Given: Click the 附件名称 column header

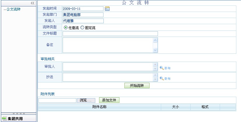Looking at the screenshot, I should click(x=99, y=107).
